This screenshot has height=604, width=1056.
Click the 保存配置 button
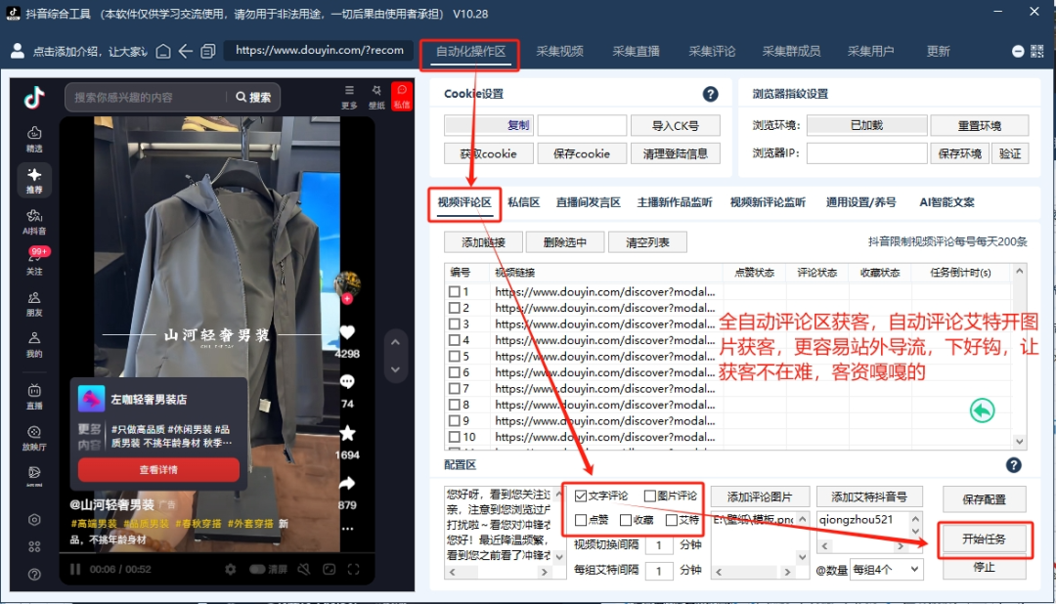pos(984,499)
